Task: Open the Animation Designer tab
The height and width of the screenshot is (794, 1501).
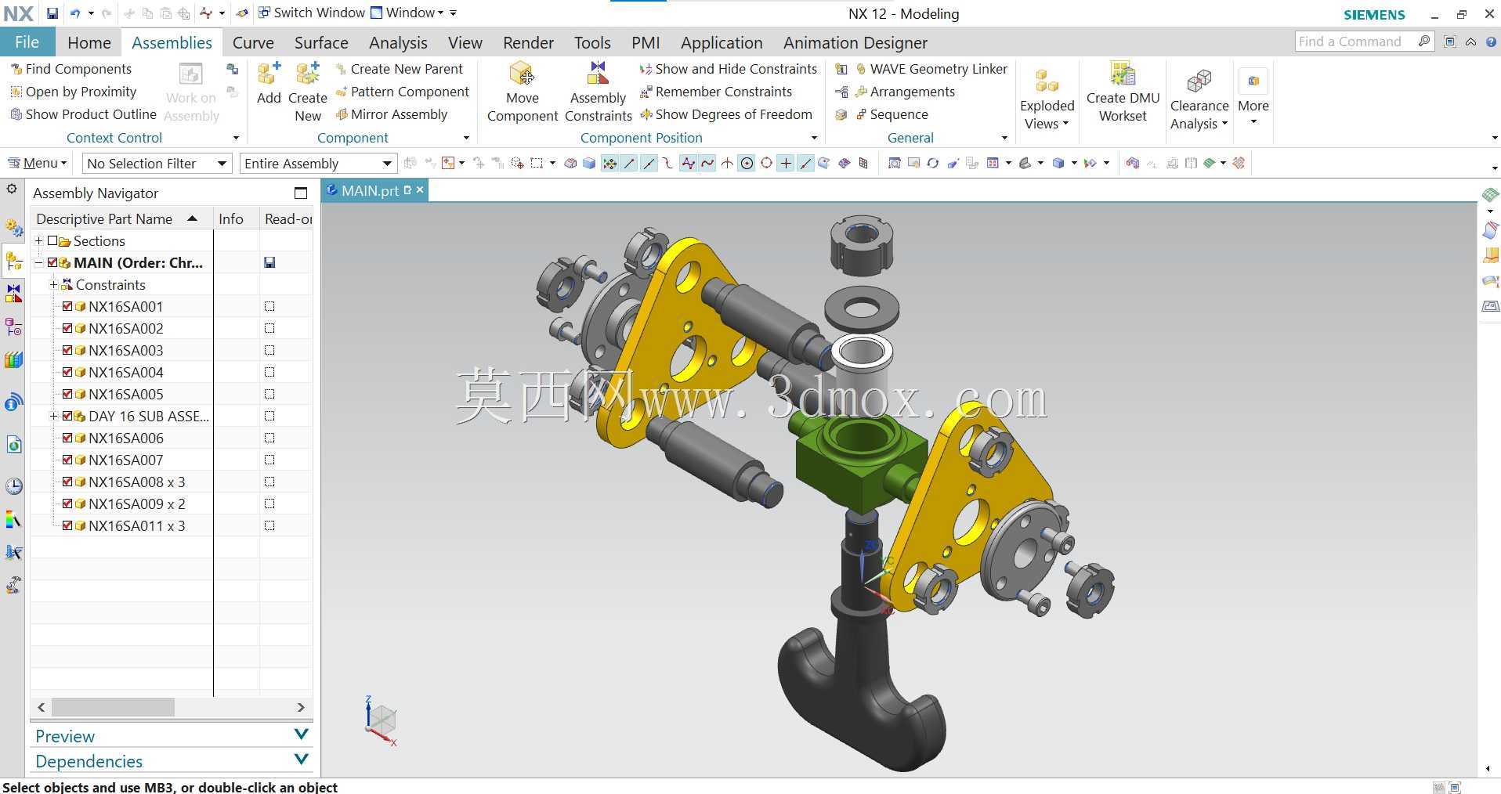Action: (855, 42)
